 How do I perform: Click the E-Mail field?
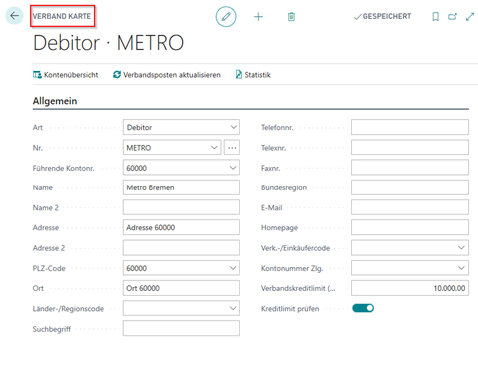[x=410, y=207]
